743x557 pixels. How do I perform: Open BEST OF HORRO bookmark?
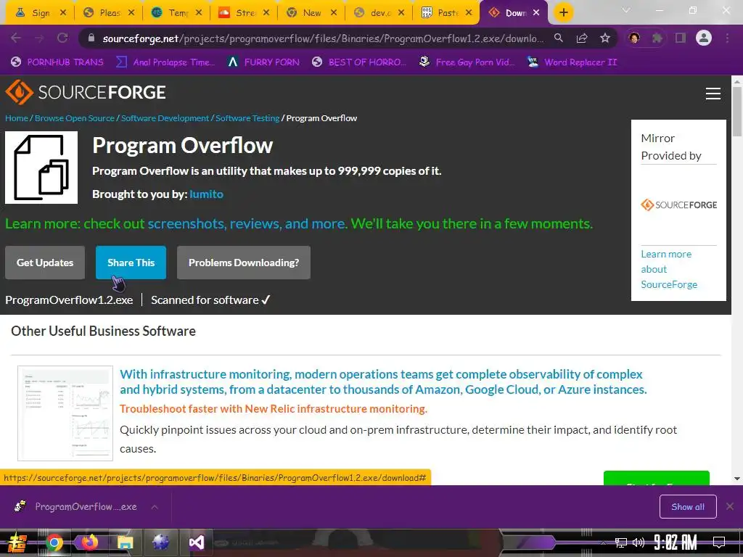pyautogui.click(x=358, y=62)
